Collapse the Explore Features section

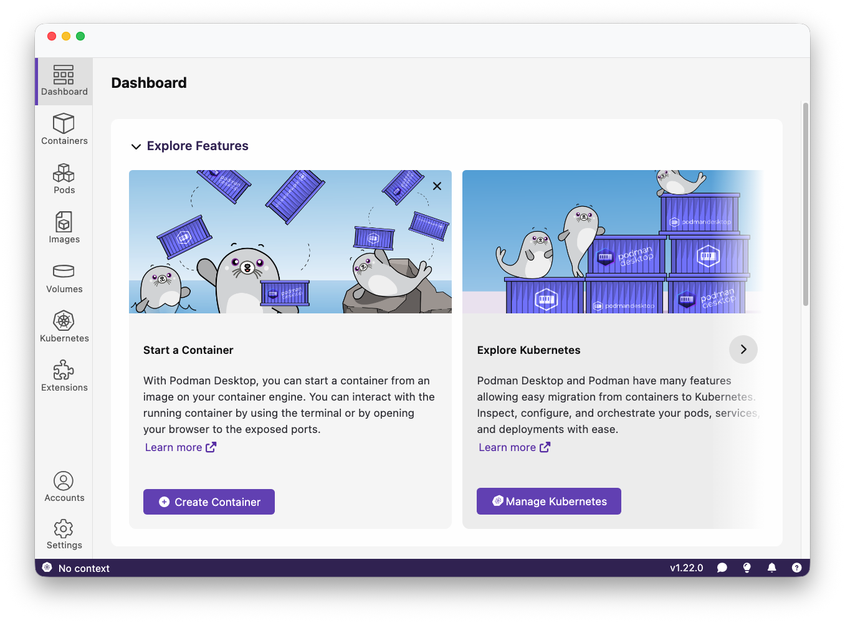pyautogui.click(x=136, y=146)
